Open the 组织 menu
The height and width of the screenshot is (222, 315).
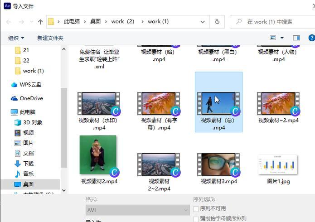click(x=16, y=38)
